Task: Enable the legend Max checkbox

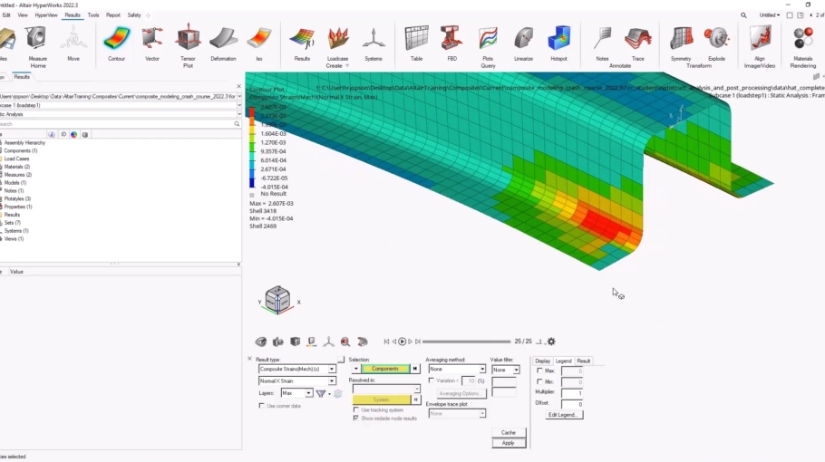Action: click(539, 371)
